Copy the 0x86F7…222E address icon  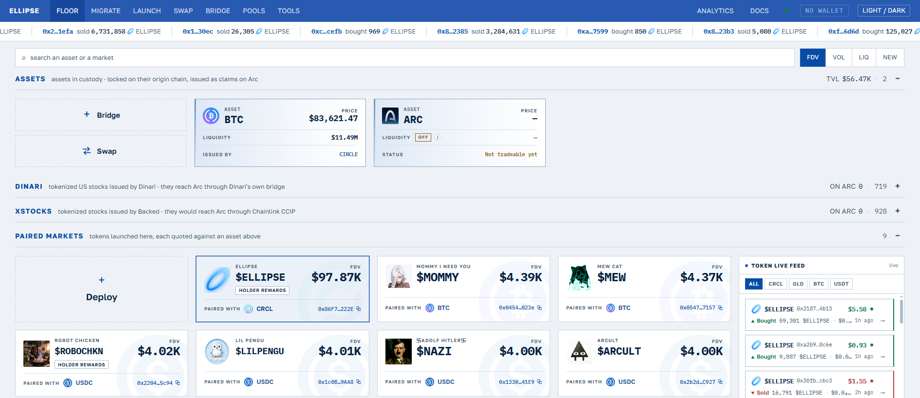click(359, 309)
